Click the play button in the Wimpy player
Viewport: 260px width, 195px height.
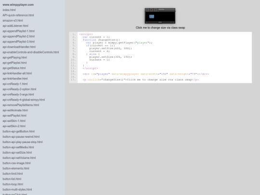[151, 10]
